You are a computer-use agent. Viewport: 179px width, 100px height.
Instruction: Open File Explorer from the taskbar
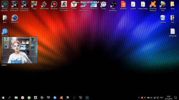16,97
